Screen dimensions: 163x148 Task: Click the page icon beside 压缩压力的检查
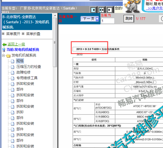pyautogui.click(x=13, y=67)
